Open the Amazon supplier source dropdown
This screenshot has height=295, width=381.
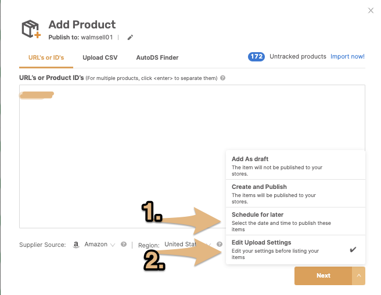[100, 245]
